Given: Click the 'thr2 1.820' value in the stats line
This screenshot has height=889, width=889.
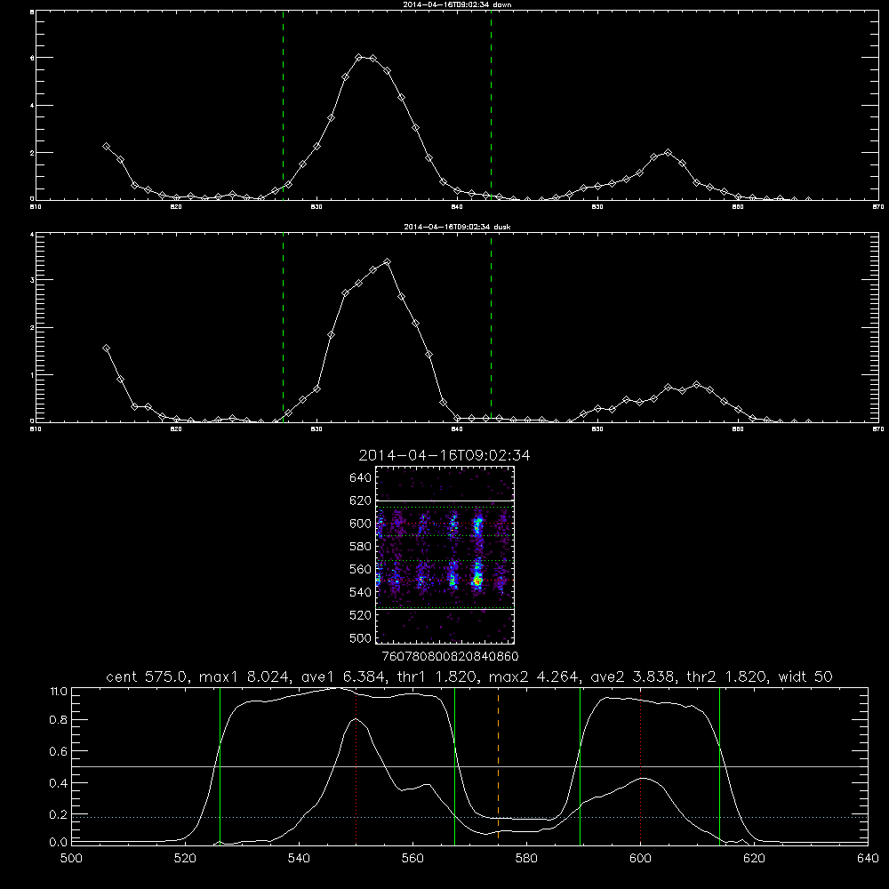Looking at the screenshot, I should (x=727, y=677).
